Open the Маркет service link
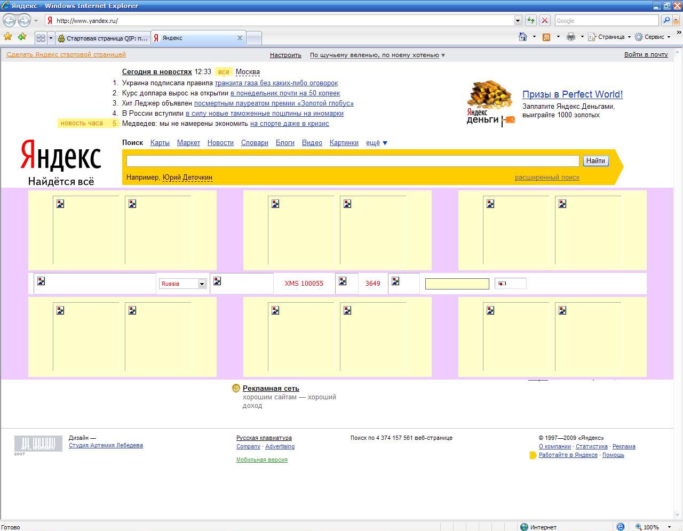This screenshot has width=683, height=531. point(188,143)
